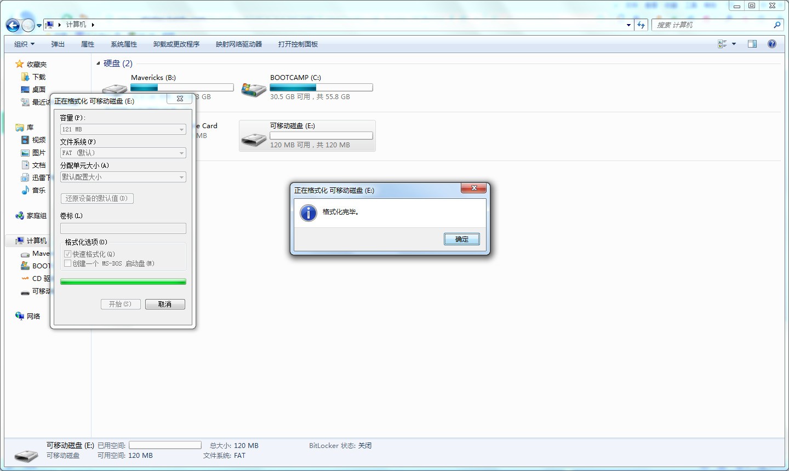Toggle the 快速格式化 checkbox
Image resolution: width=789 pixels, height=471 pixels.
(68, 254)
